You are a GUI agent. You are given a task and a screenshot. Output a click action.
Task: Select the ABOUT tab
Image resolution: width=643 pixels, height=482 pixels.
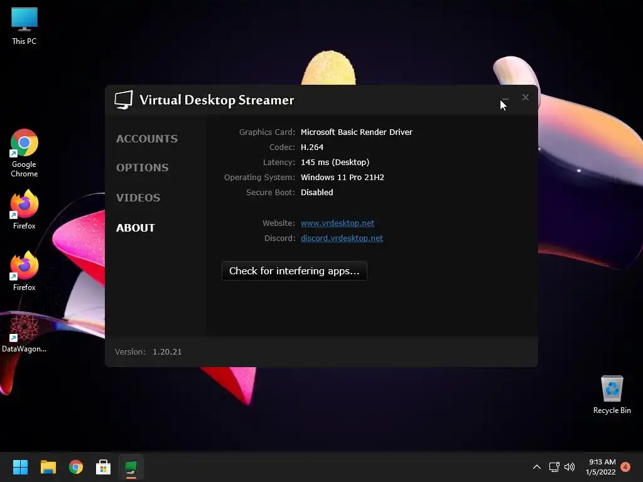pos(136,228)
